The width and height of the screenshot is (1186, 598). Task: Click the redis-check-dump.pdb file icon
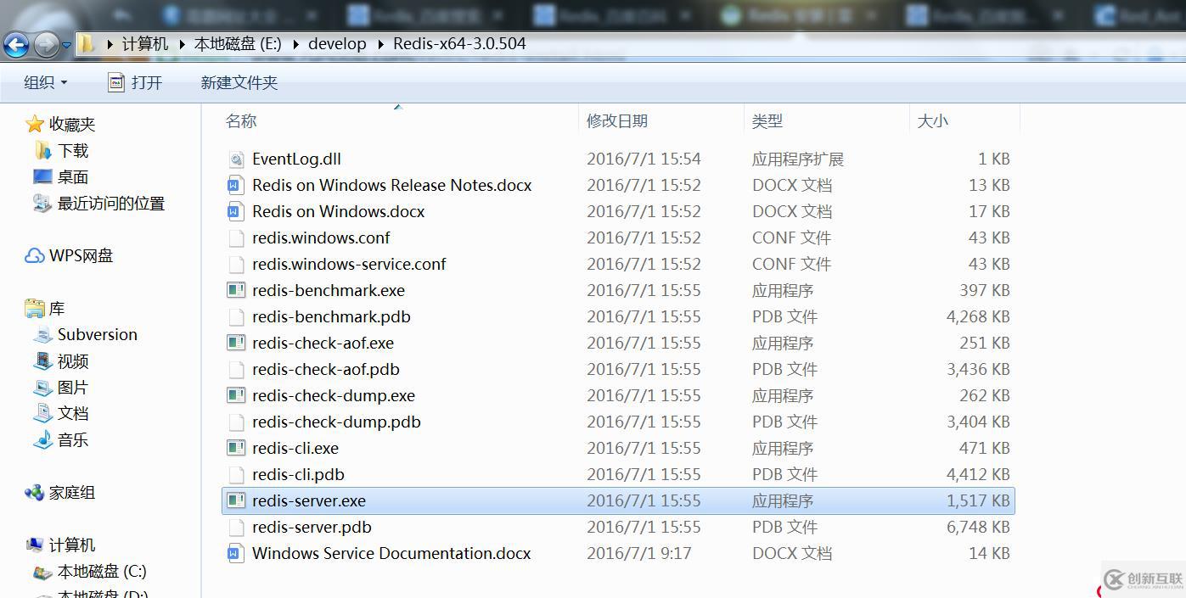click(x=236, y=422)
